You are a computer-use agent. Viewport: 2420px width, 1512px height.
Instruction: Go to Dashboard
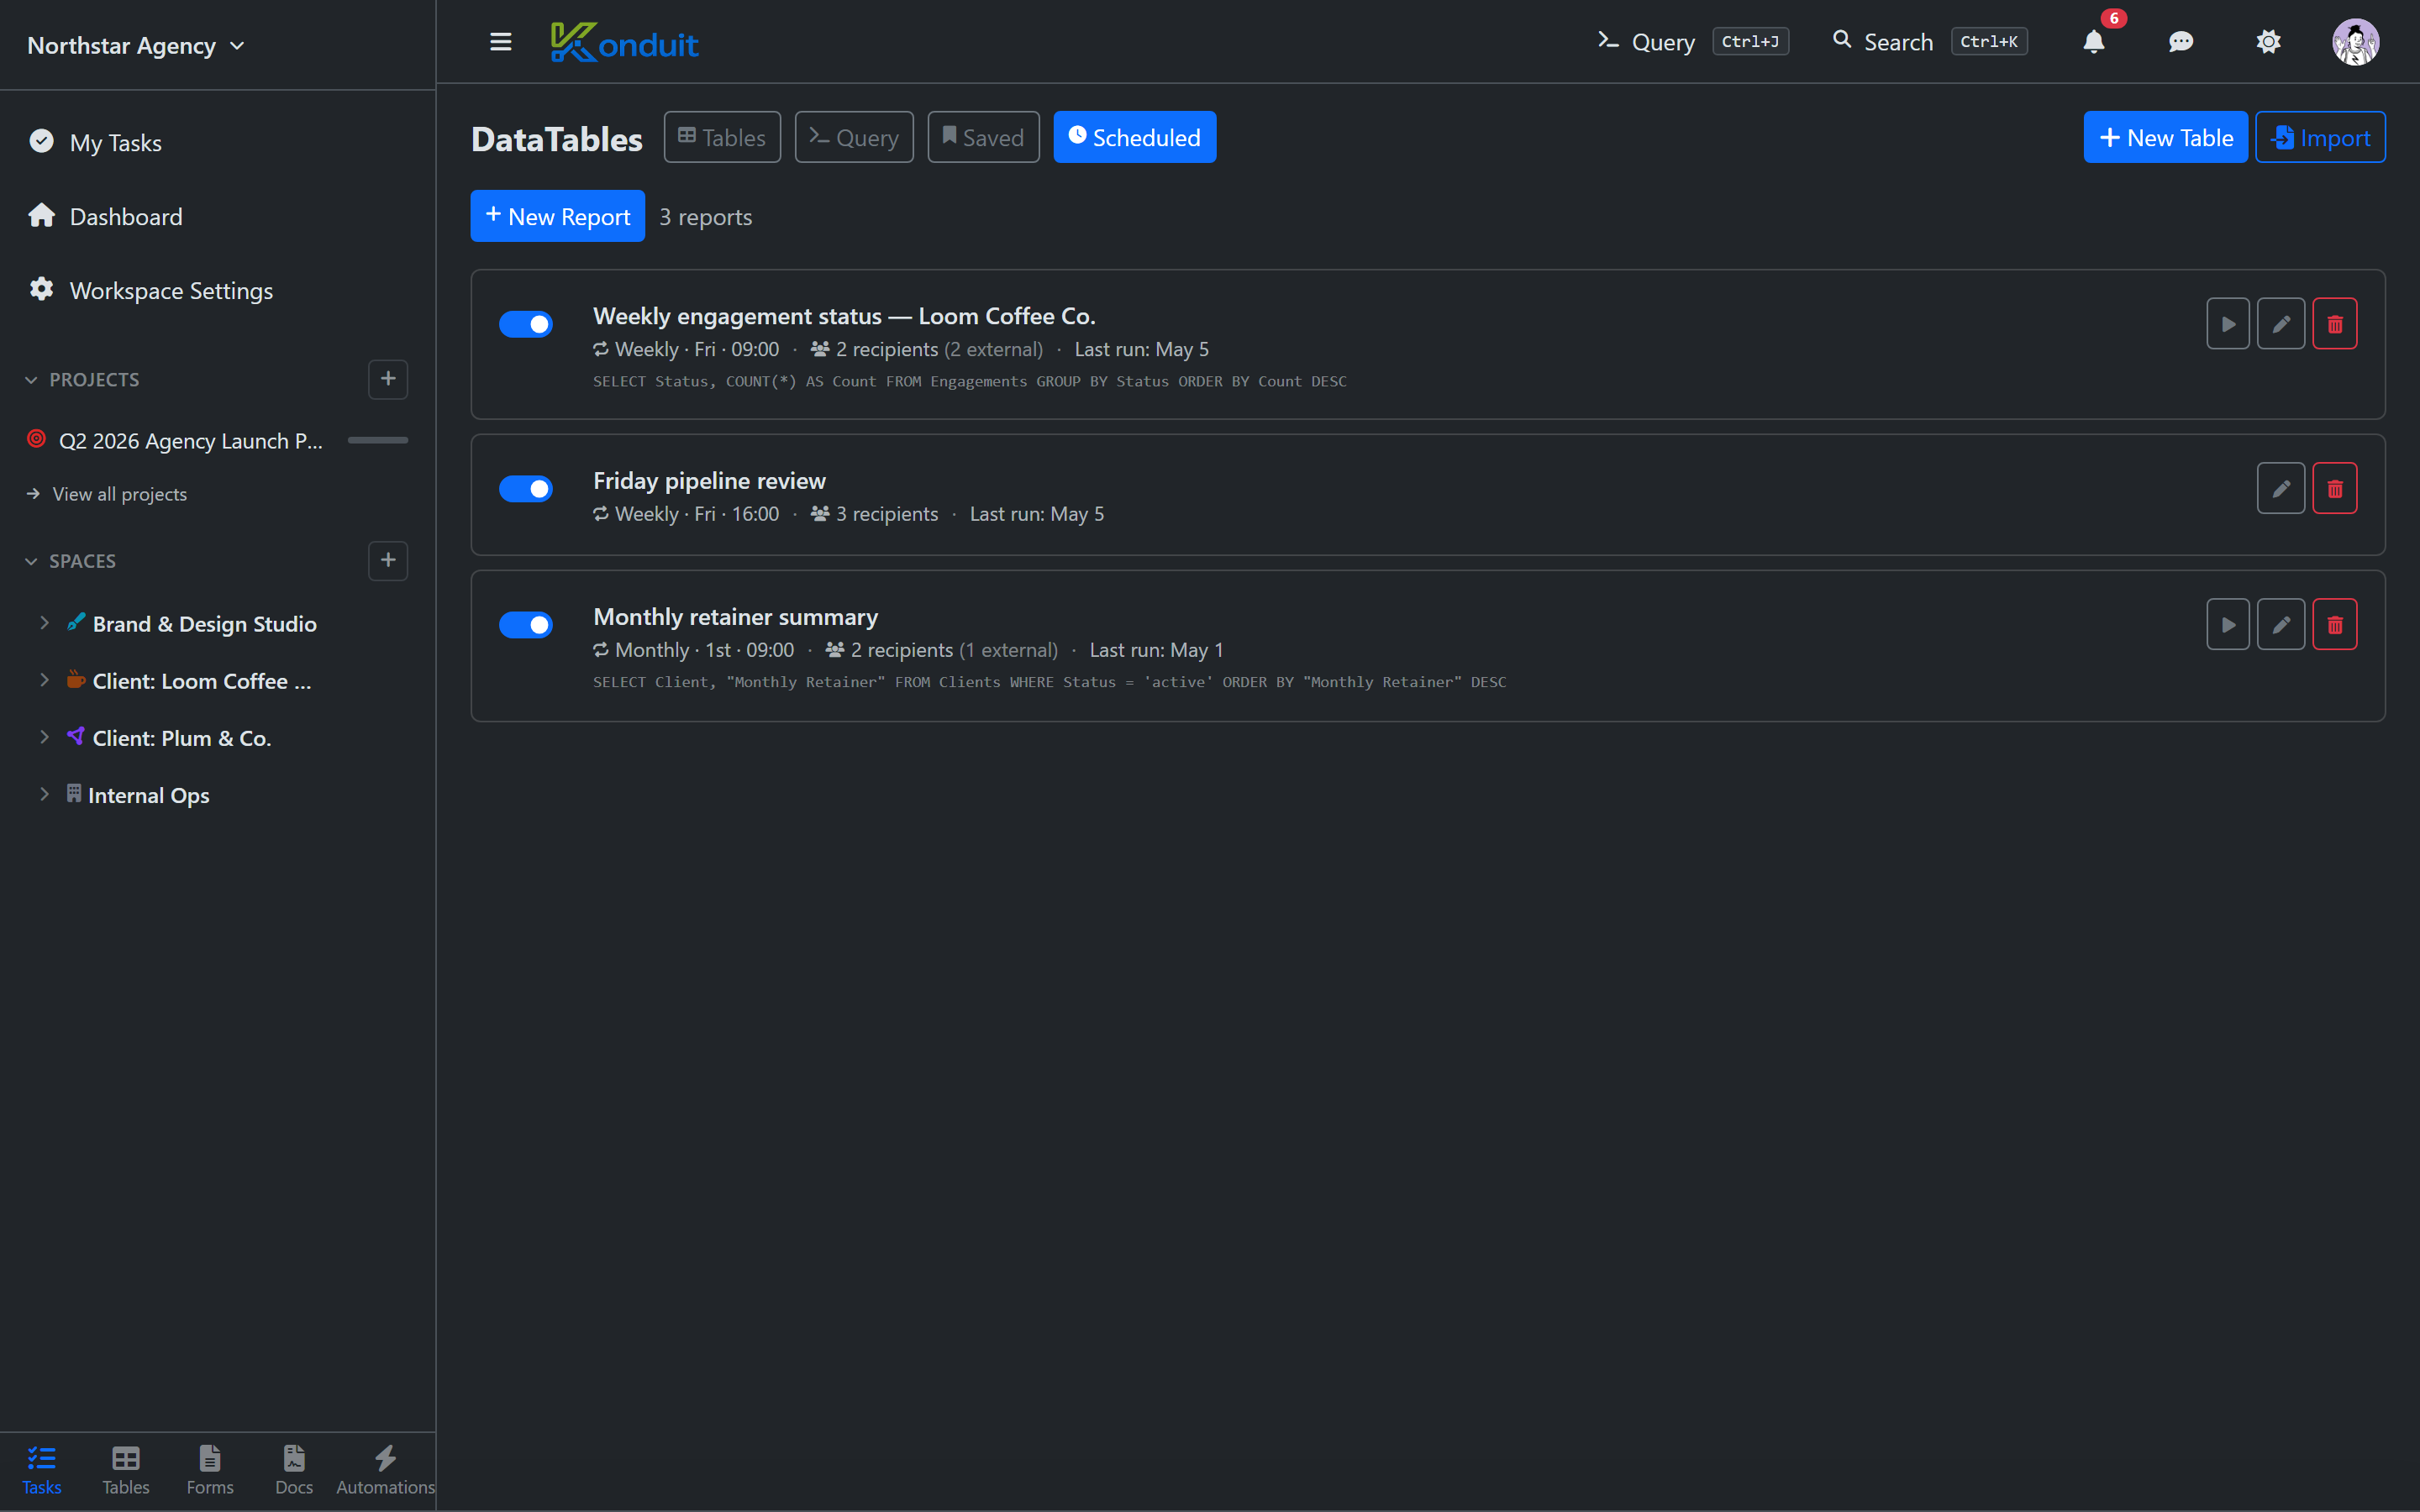106,216
